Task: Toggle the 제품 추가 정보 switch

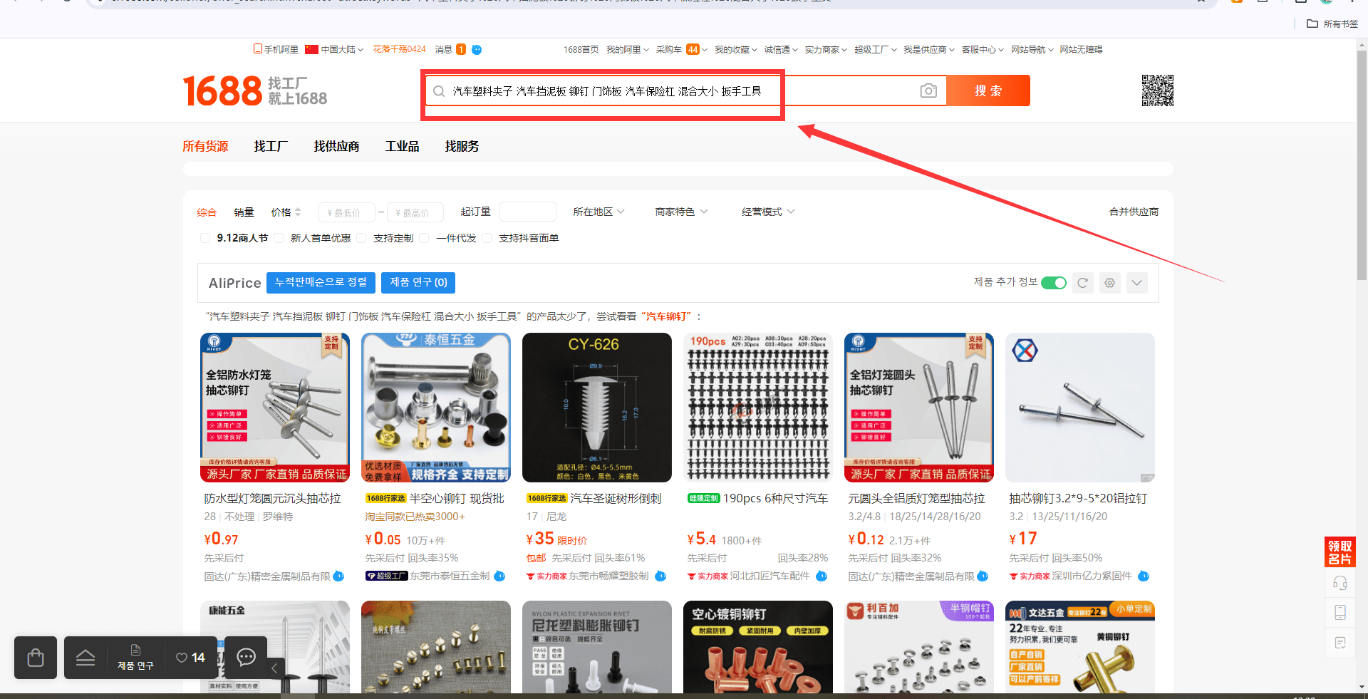Action: 1053,283
